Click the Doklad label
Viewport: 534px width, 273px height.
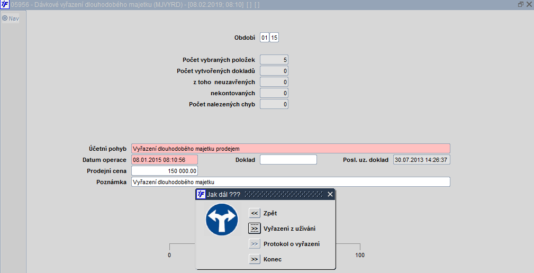point(245,160)
